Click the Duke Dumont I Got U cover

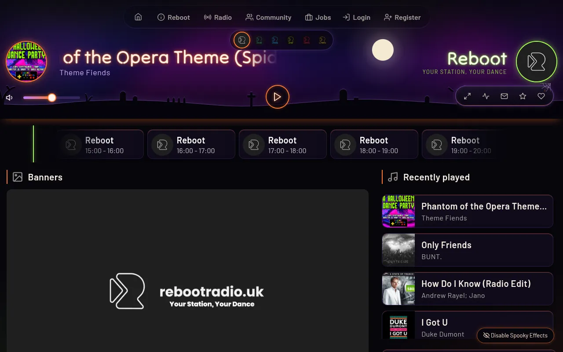[398, 325]
